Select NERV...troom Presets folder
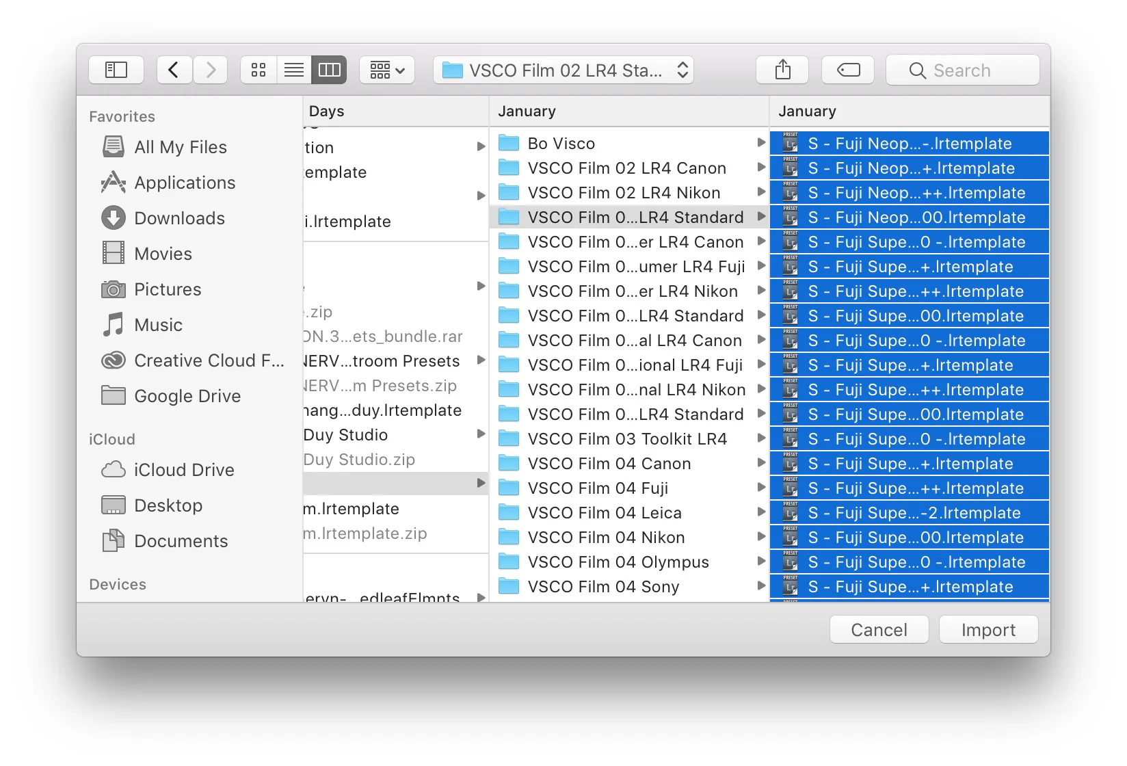This screenshot has width=1127, height=766. 395,361
